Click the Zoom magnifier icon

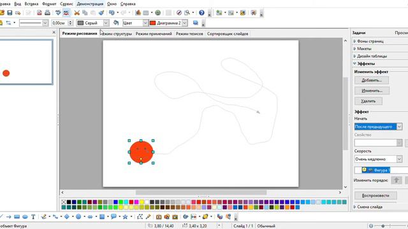187,13
